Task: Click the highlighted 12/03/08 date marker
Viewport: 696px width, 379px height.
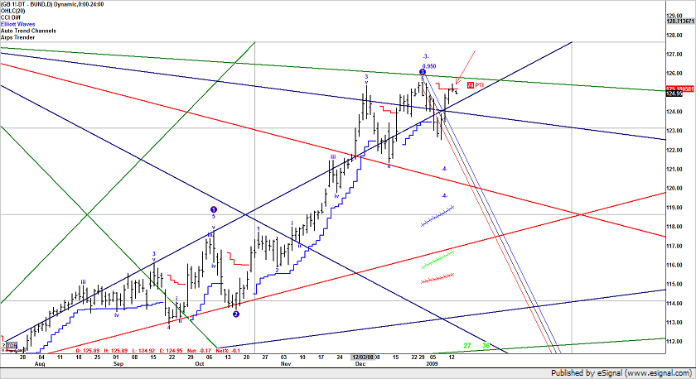Action: [365, 356]
